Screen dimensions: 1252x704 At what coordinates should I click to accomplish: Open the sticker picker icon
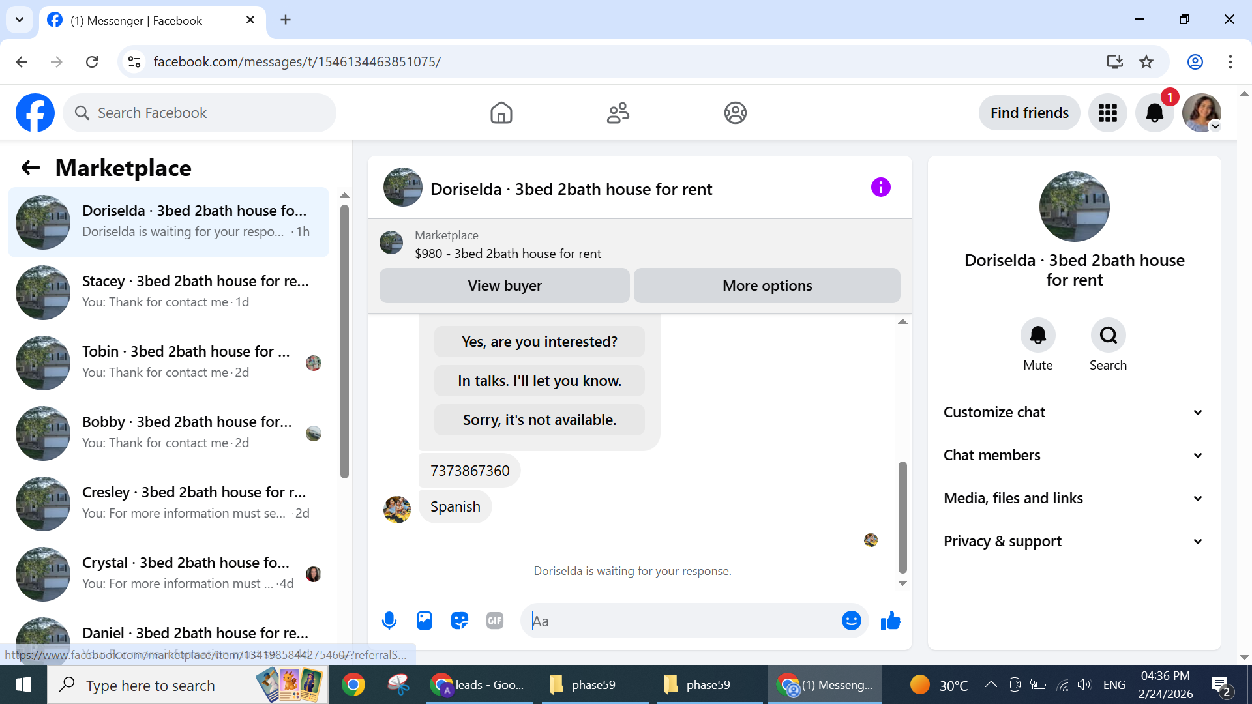pos(460,621)
